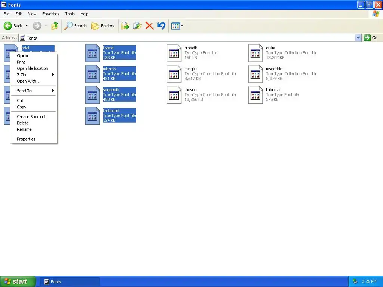Open the View menu
Viewport: 383px width, 287px height.
pos(32,14)
